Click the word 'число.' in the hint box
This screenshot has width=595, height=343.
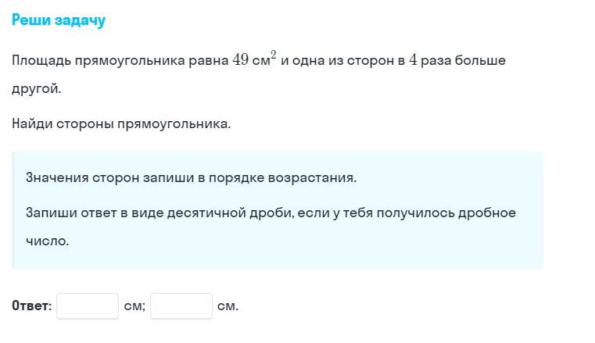click(47, 241)
